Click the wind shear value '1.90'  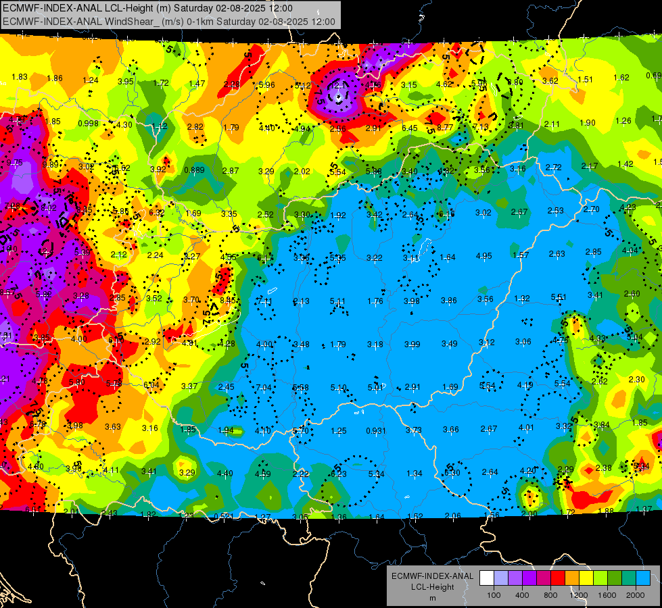[587, 123]
